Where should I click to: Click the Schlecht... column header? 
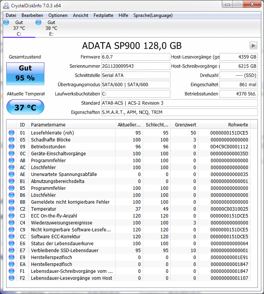157,125
